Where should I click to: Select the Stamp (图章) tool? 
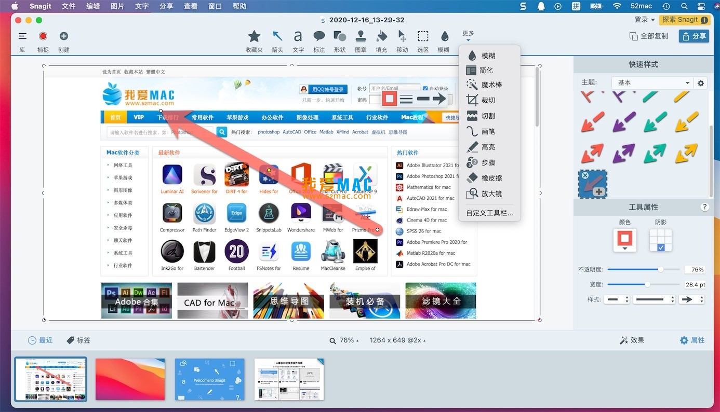click(x=361, y=36)
